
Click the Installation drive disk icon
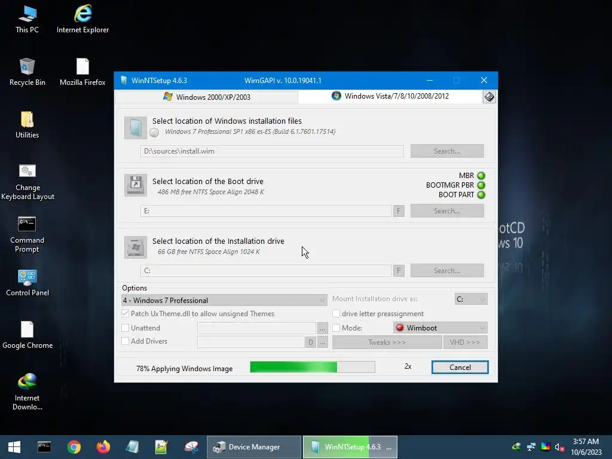coord(136,247)
